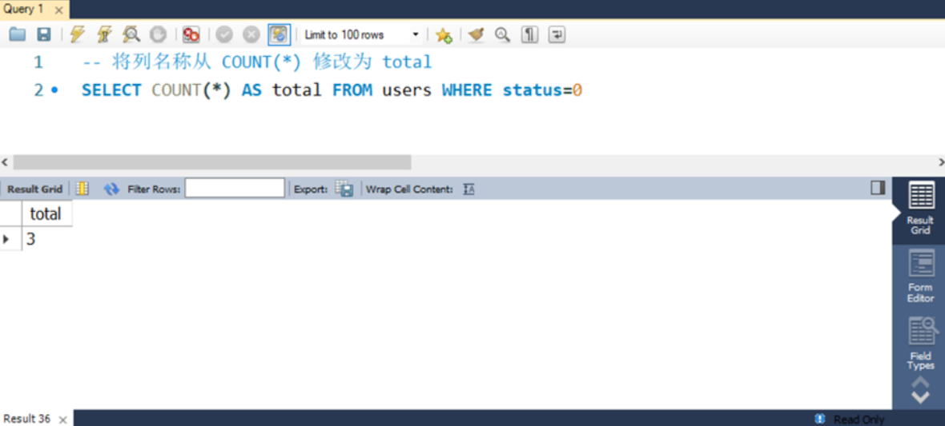Rollback transaction cross icon
The height and width of the screenshot is (426, 945).
pos(251,35)
